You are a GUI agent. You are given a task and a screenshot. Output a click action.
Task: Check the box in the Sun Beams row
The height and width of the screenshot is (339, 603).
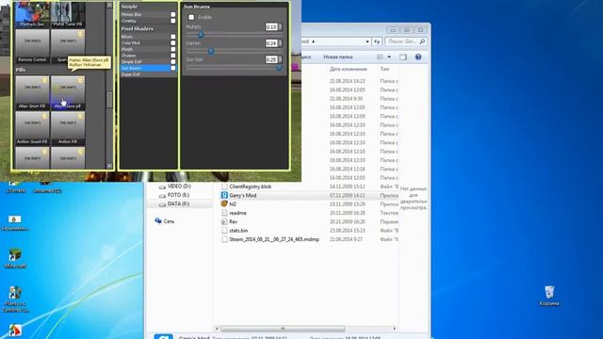[173, 68]
